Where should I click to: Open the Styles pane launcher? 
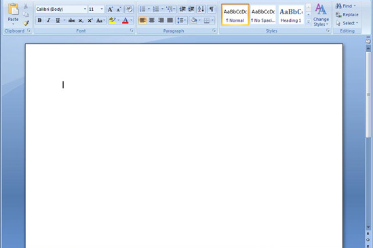point(328,30)
